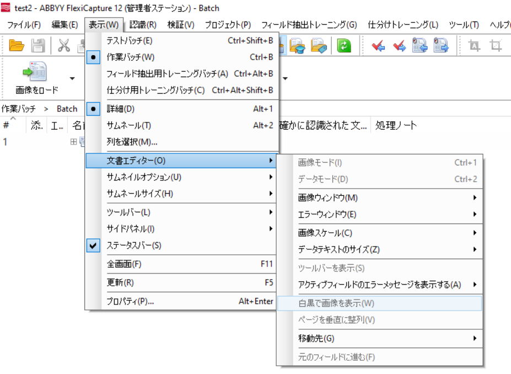Click document icon with left blue arrow
511x374 pixels.
click(x=419, y=45)
